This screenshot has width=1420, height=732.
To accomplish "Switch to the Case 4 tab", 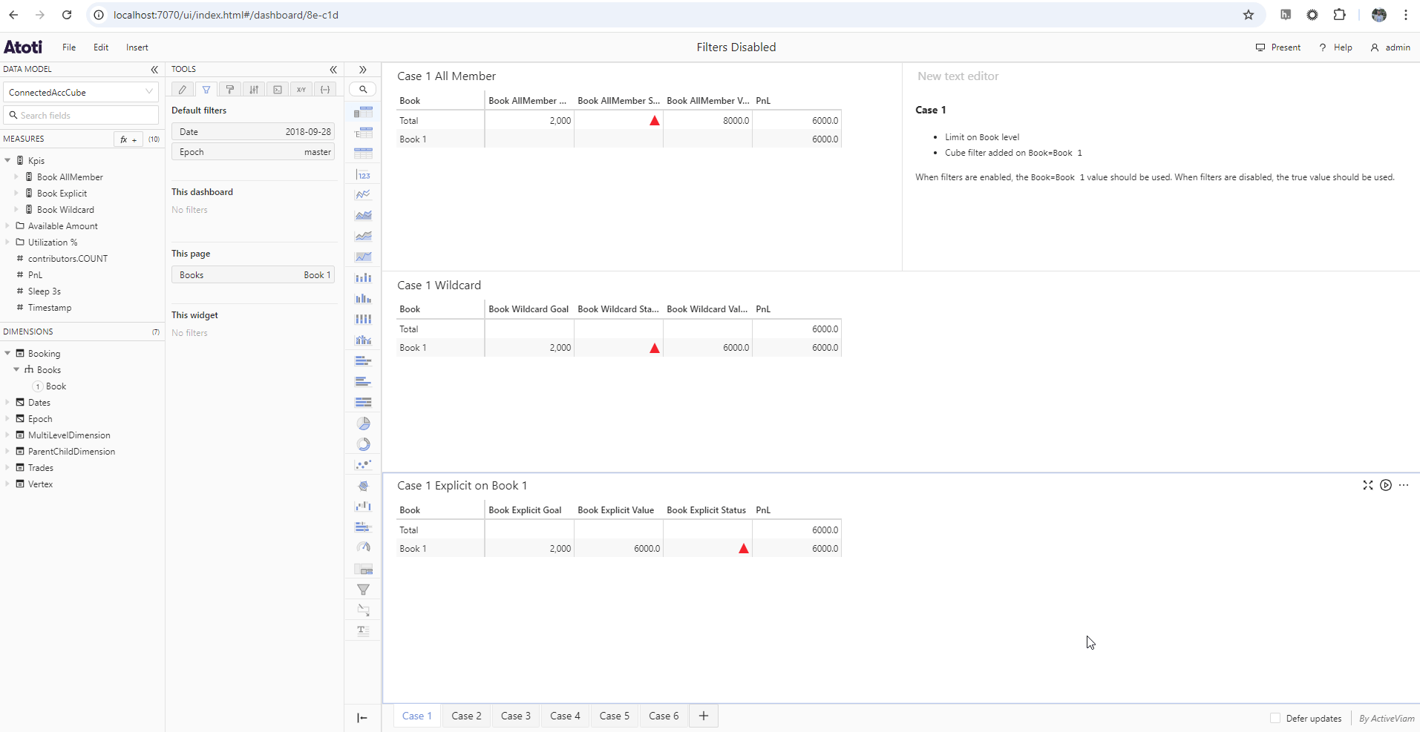I will pyautogui.click(x=566, y=716).
